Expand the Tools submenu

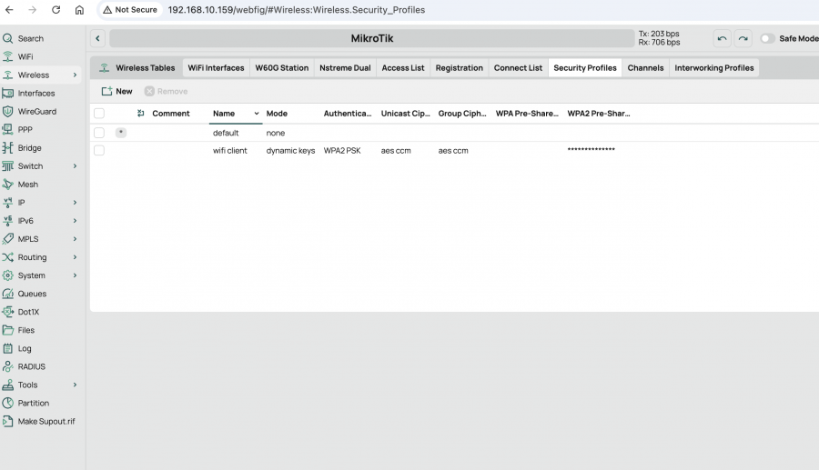coord(75,385)
